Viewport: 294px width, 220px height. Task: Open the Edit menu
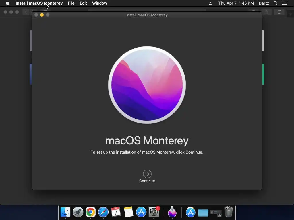[x=83, y=3]
